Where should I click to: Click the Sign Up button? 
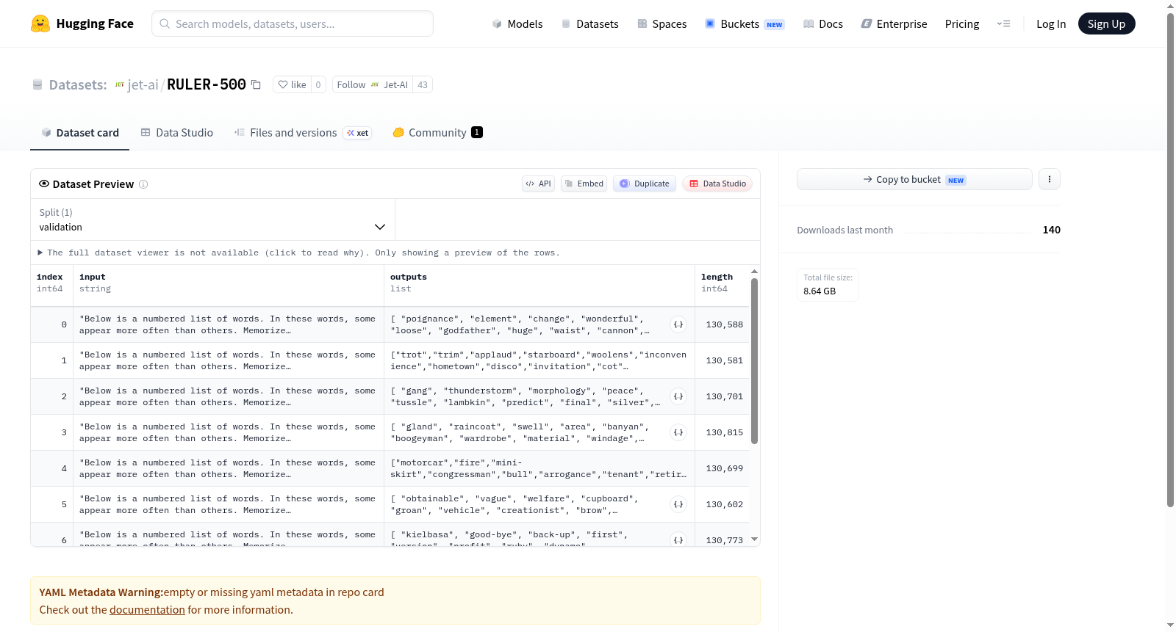pos(1106,23)
